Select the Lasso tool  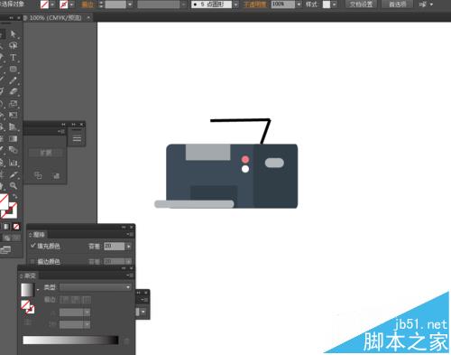pyautogui.click(x=14, y=45)
